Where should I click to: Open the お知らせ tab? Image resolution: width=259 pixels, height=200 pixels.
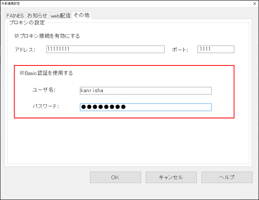37,16
